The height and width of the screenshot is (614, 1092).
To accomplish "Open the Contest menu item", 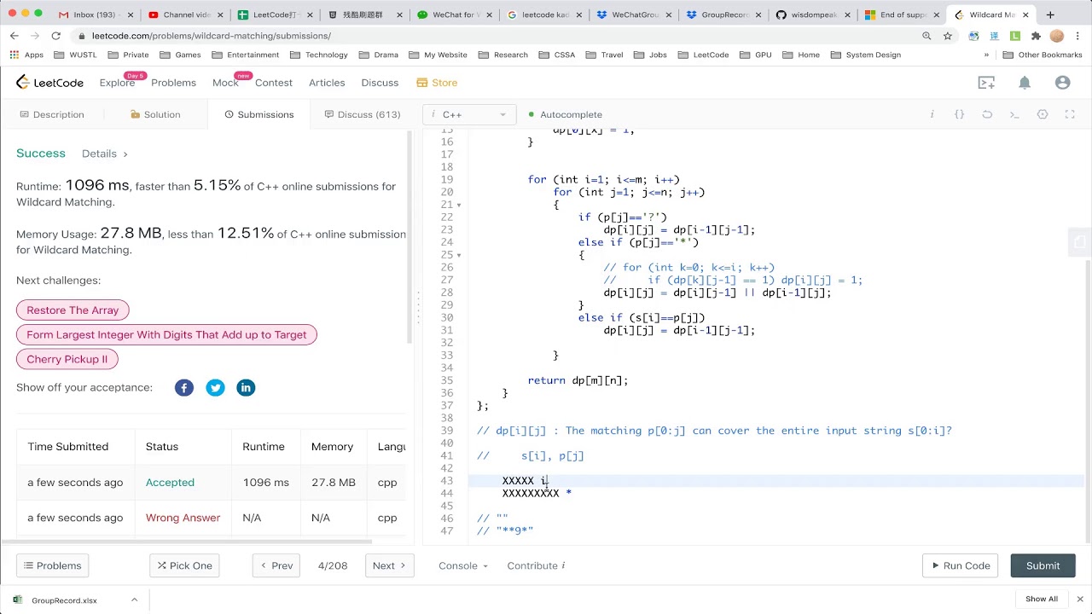I will point(274,83).
